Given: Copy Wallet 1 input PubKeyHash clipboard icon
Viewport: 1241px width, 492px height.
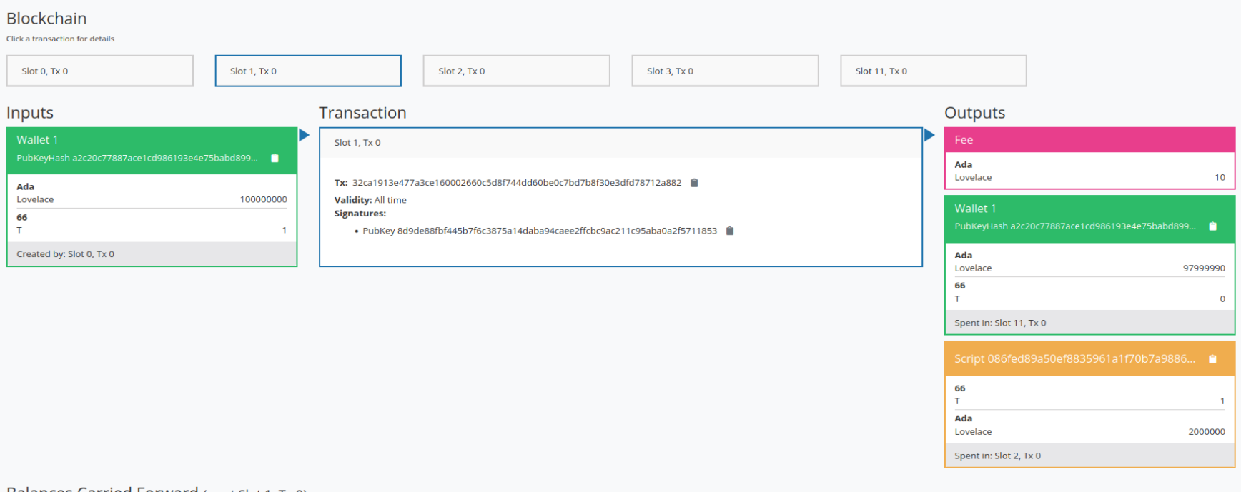Looking at the screenshot, I should tap(275, 158).
